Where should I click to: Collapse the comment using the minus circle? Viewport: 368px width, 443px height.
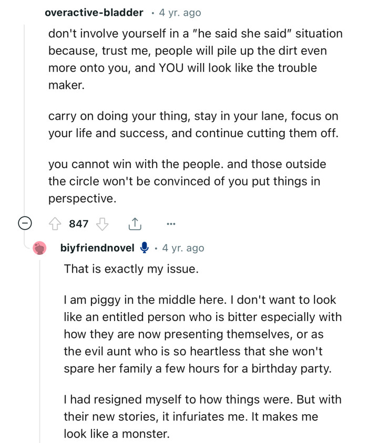24,224
